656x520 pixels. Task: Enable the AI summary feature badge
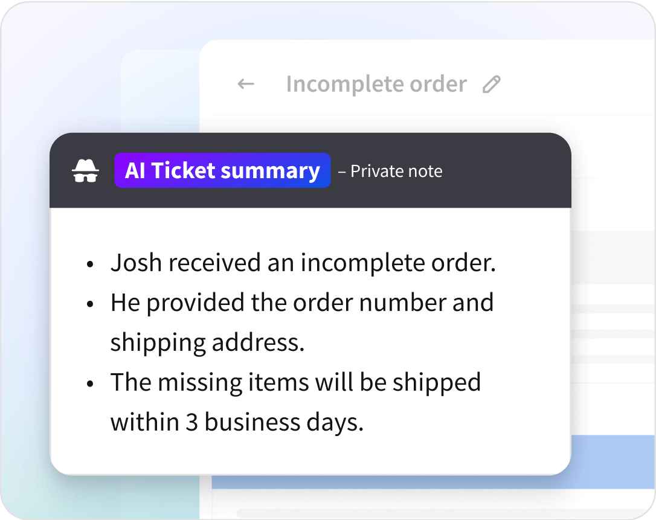(x=222, y=171)
